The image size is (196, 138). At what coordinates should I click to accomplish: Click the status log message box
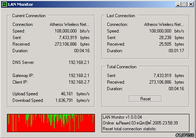click(145, 123)
